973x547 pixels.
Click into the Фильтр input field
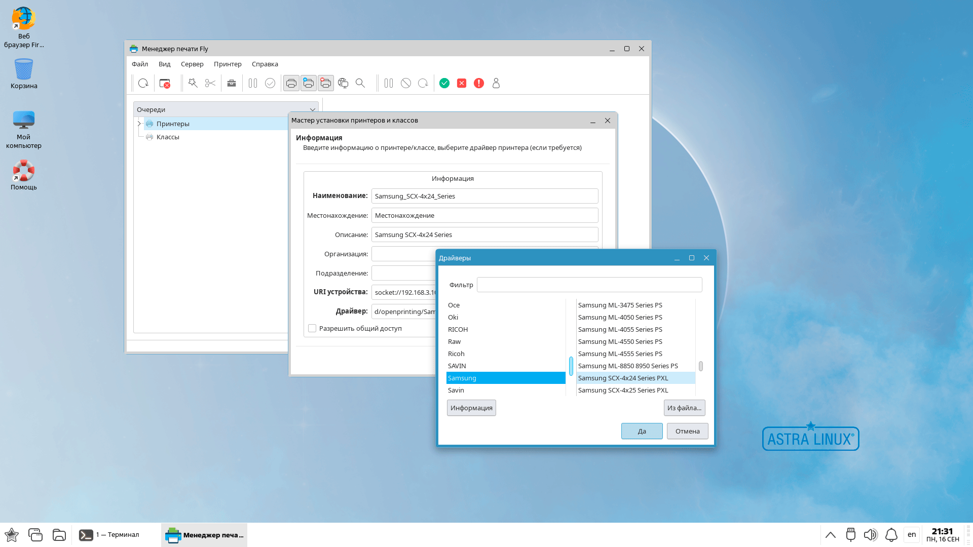coord(589,285)
